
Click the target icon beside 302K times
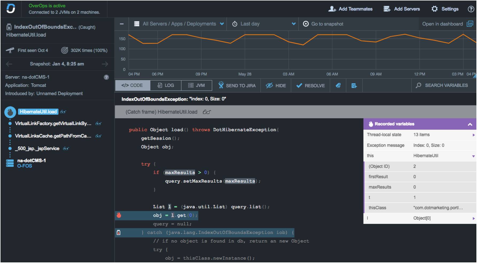(64, 50)
